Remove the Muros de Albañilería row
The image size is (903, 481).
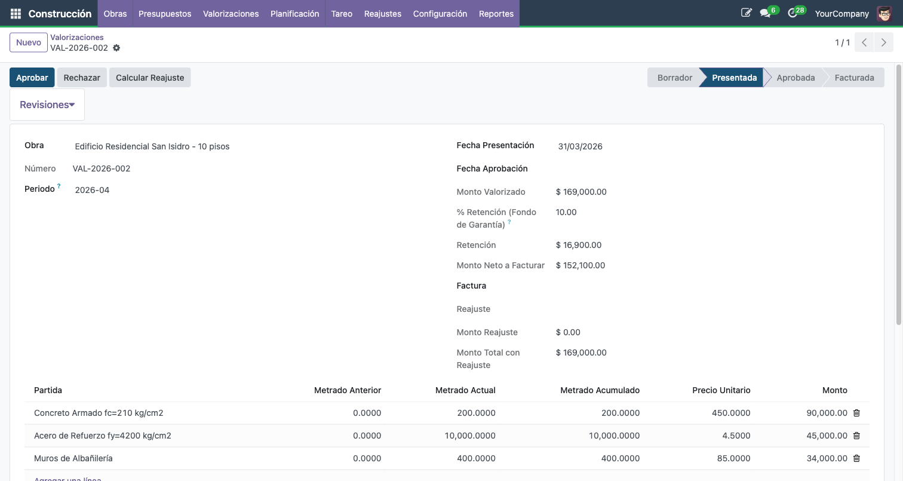coord(856,458)
